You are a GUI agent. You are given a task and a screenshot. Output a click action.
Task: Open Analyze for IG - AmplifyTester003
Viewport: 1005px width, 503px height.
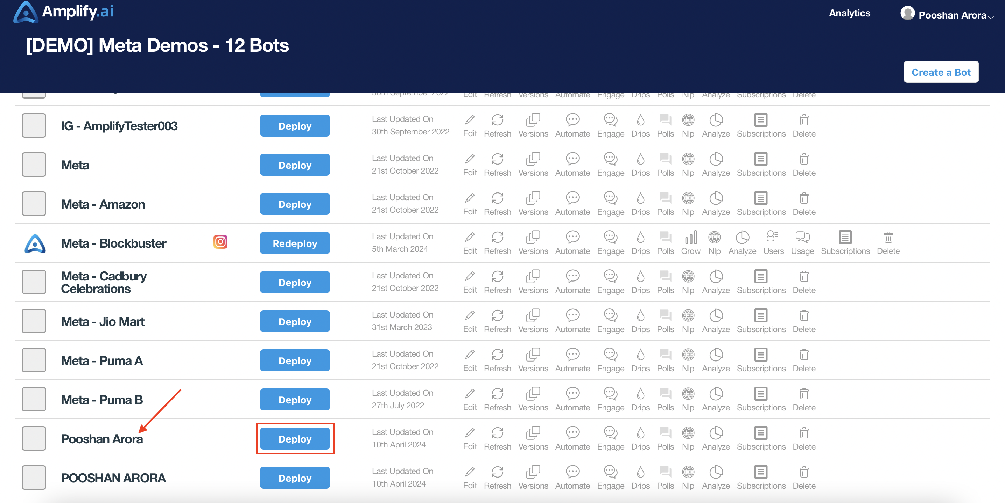click(x=716, y=126)
